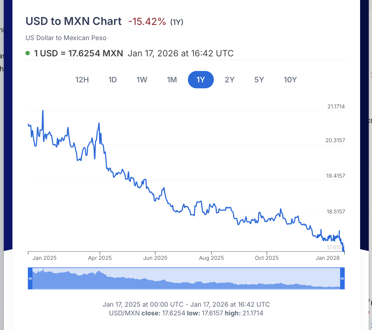The image size is (372, 330).
Task: Click the 21.1714 high price label
Action: coord(336,106)
